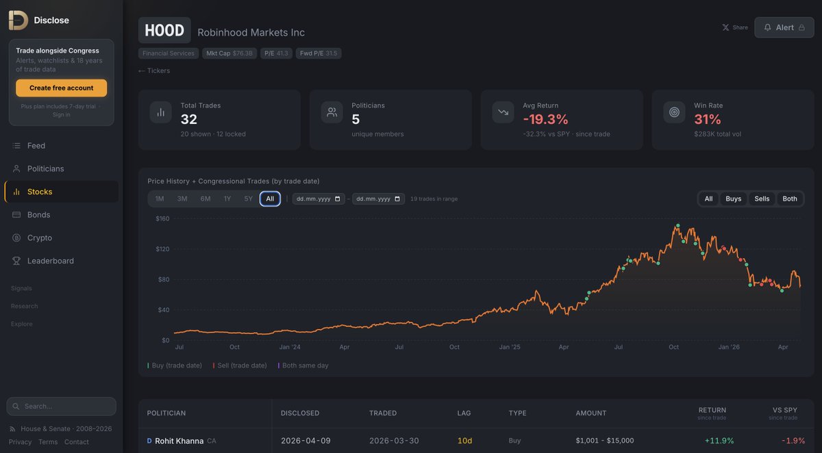Click the Win Rate target icon
The width and height of the screenshot is (822, 453).
675,112
